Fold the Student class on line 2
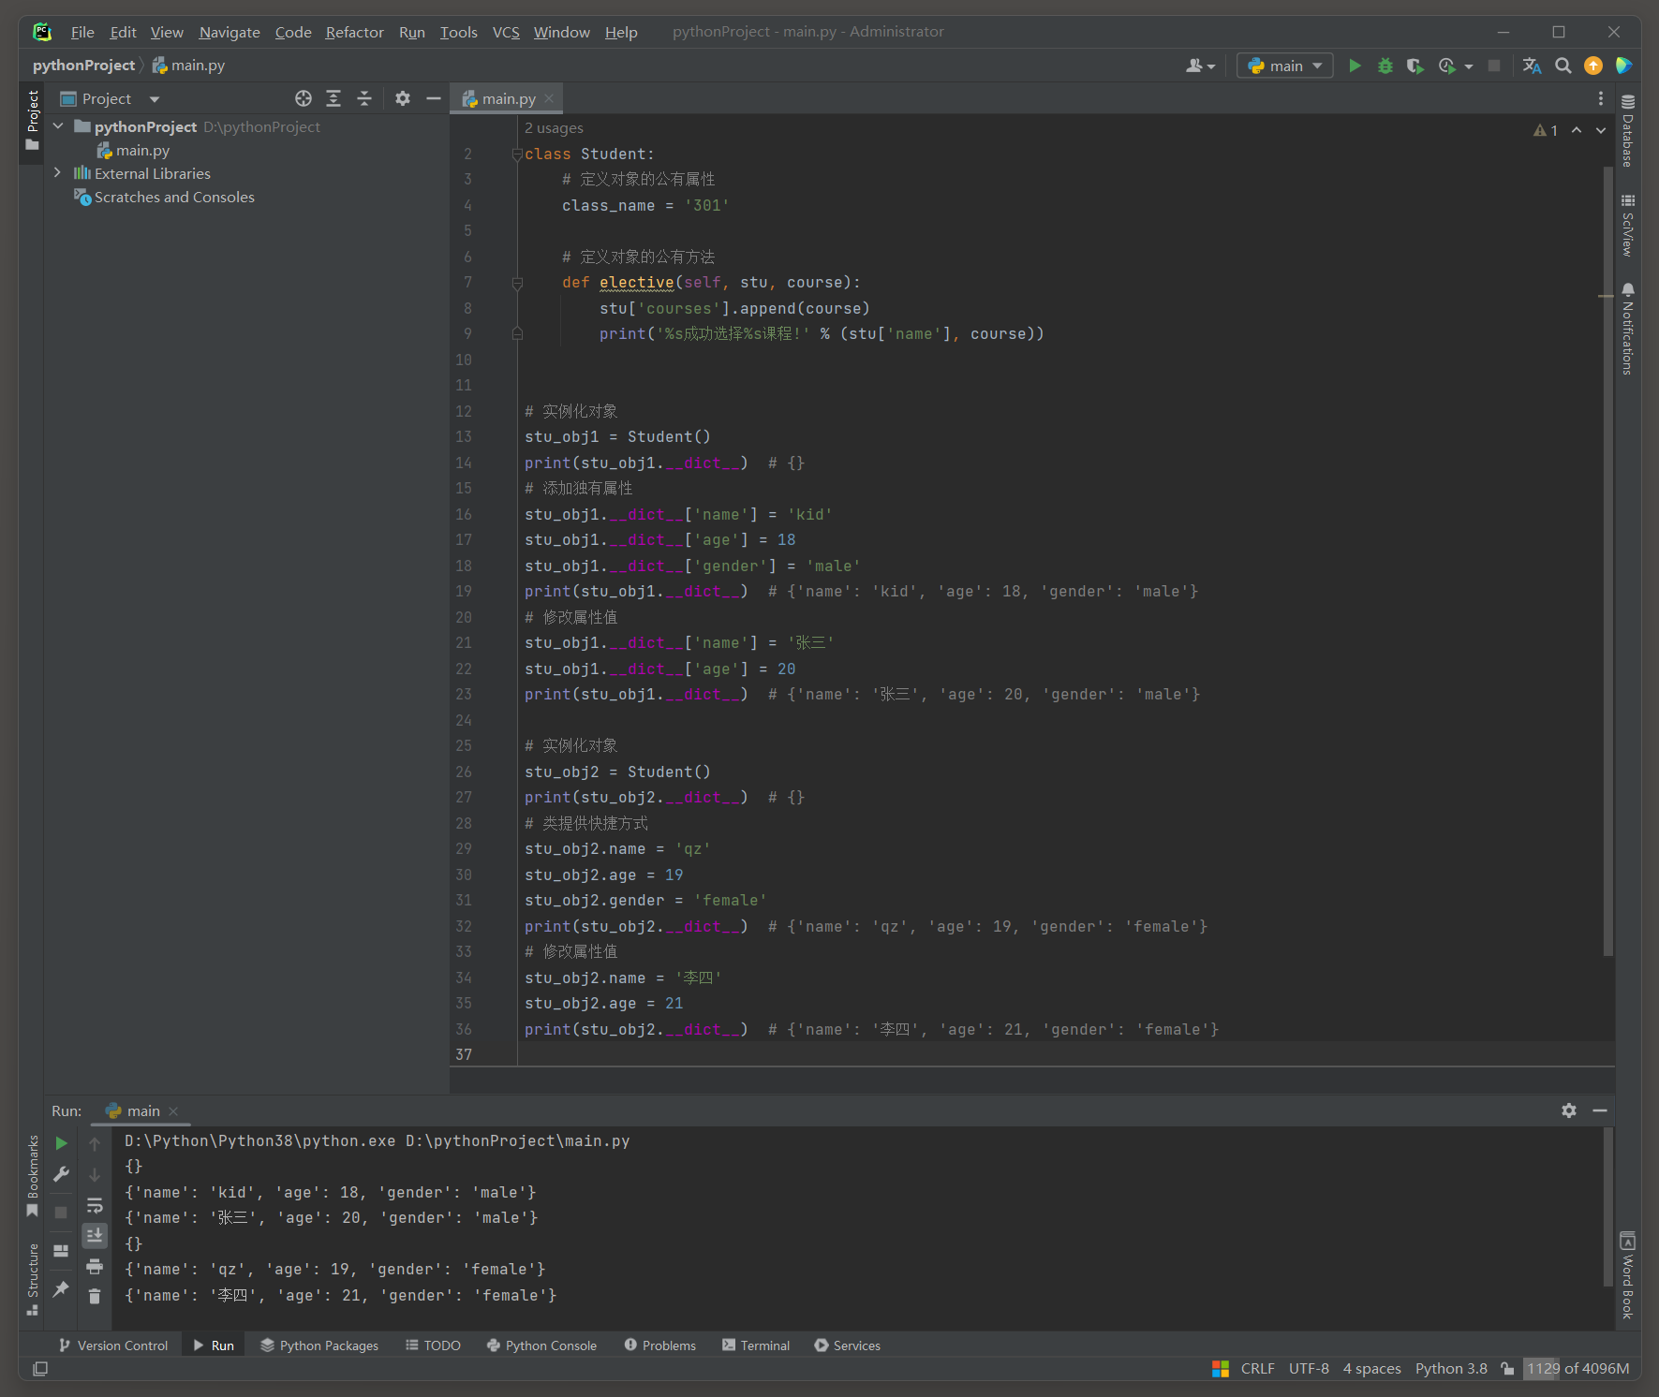 click(517, 154)
